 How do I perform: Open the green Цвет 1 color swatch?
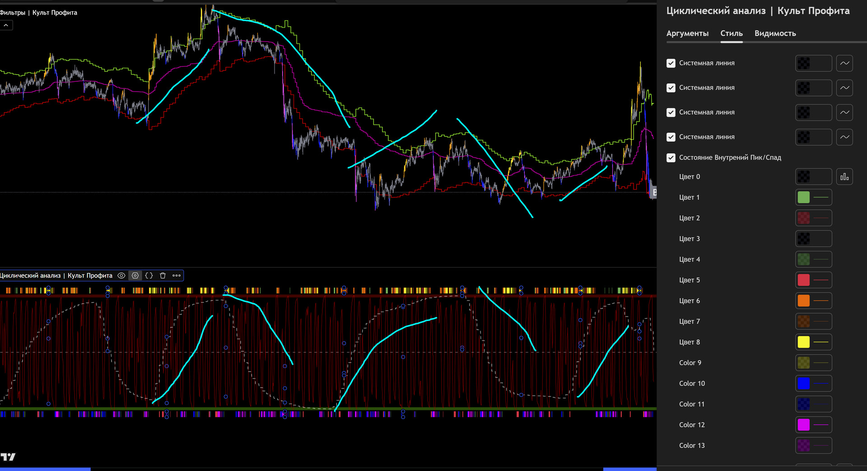coord(804,197)
